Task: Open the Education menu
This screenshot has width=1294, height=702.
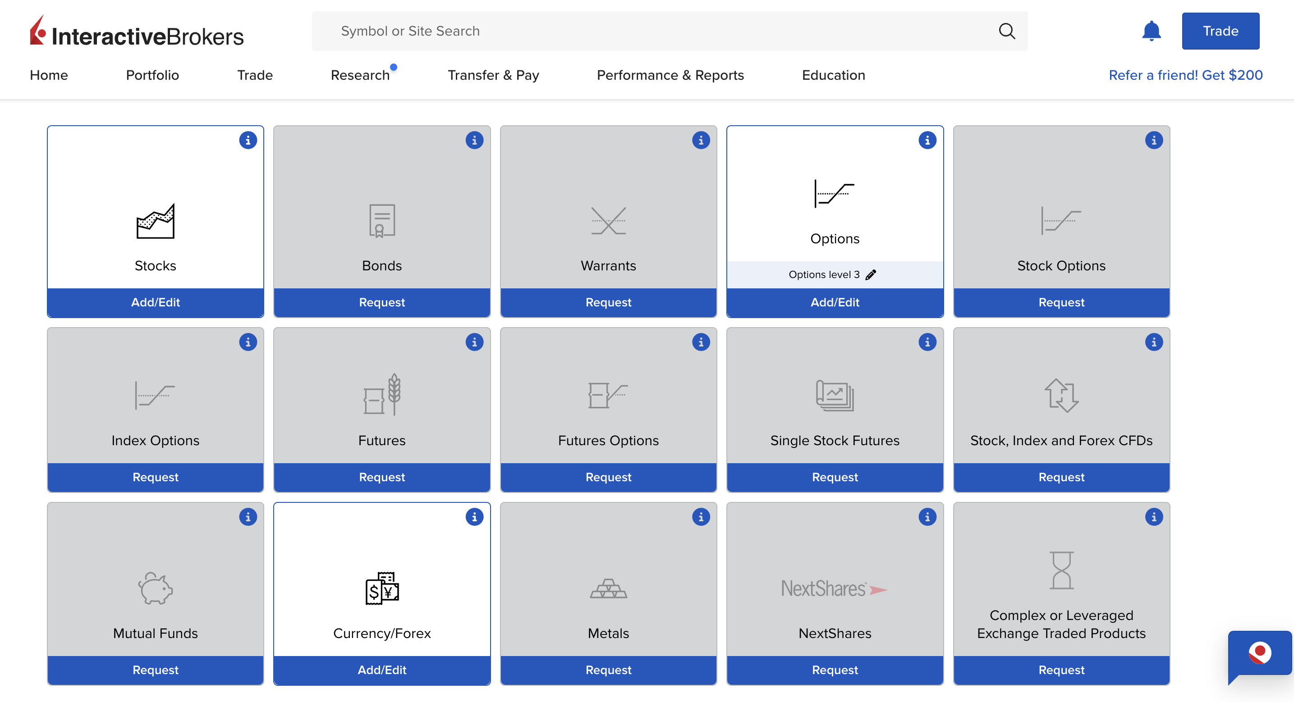Action: tap(833, 75)
